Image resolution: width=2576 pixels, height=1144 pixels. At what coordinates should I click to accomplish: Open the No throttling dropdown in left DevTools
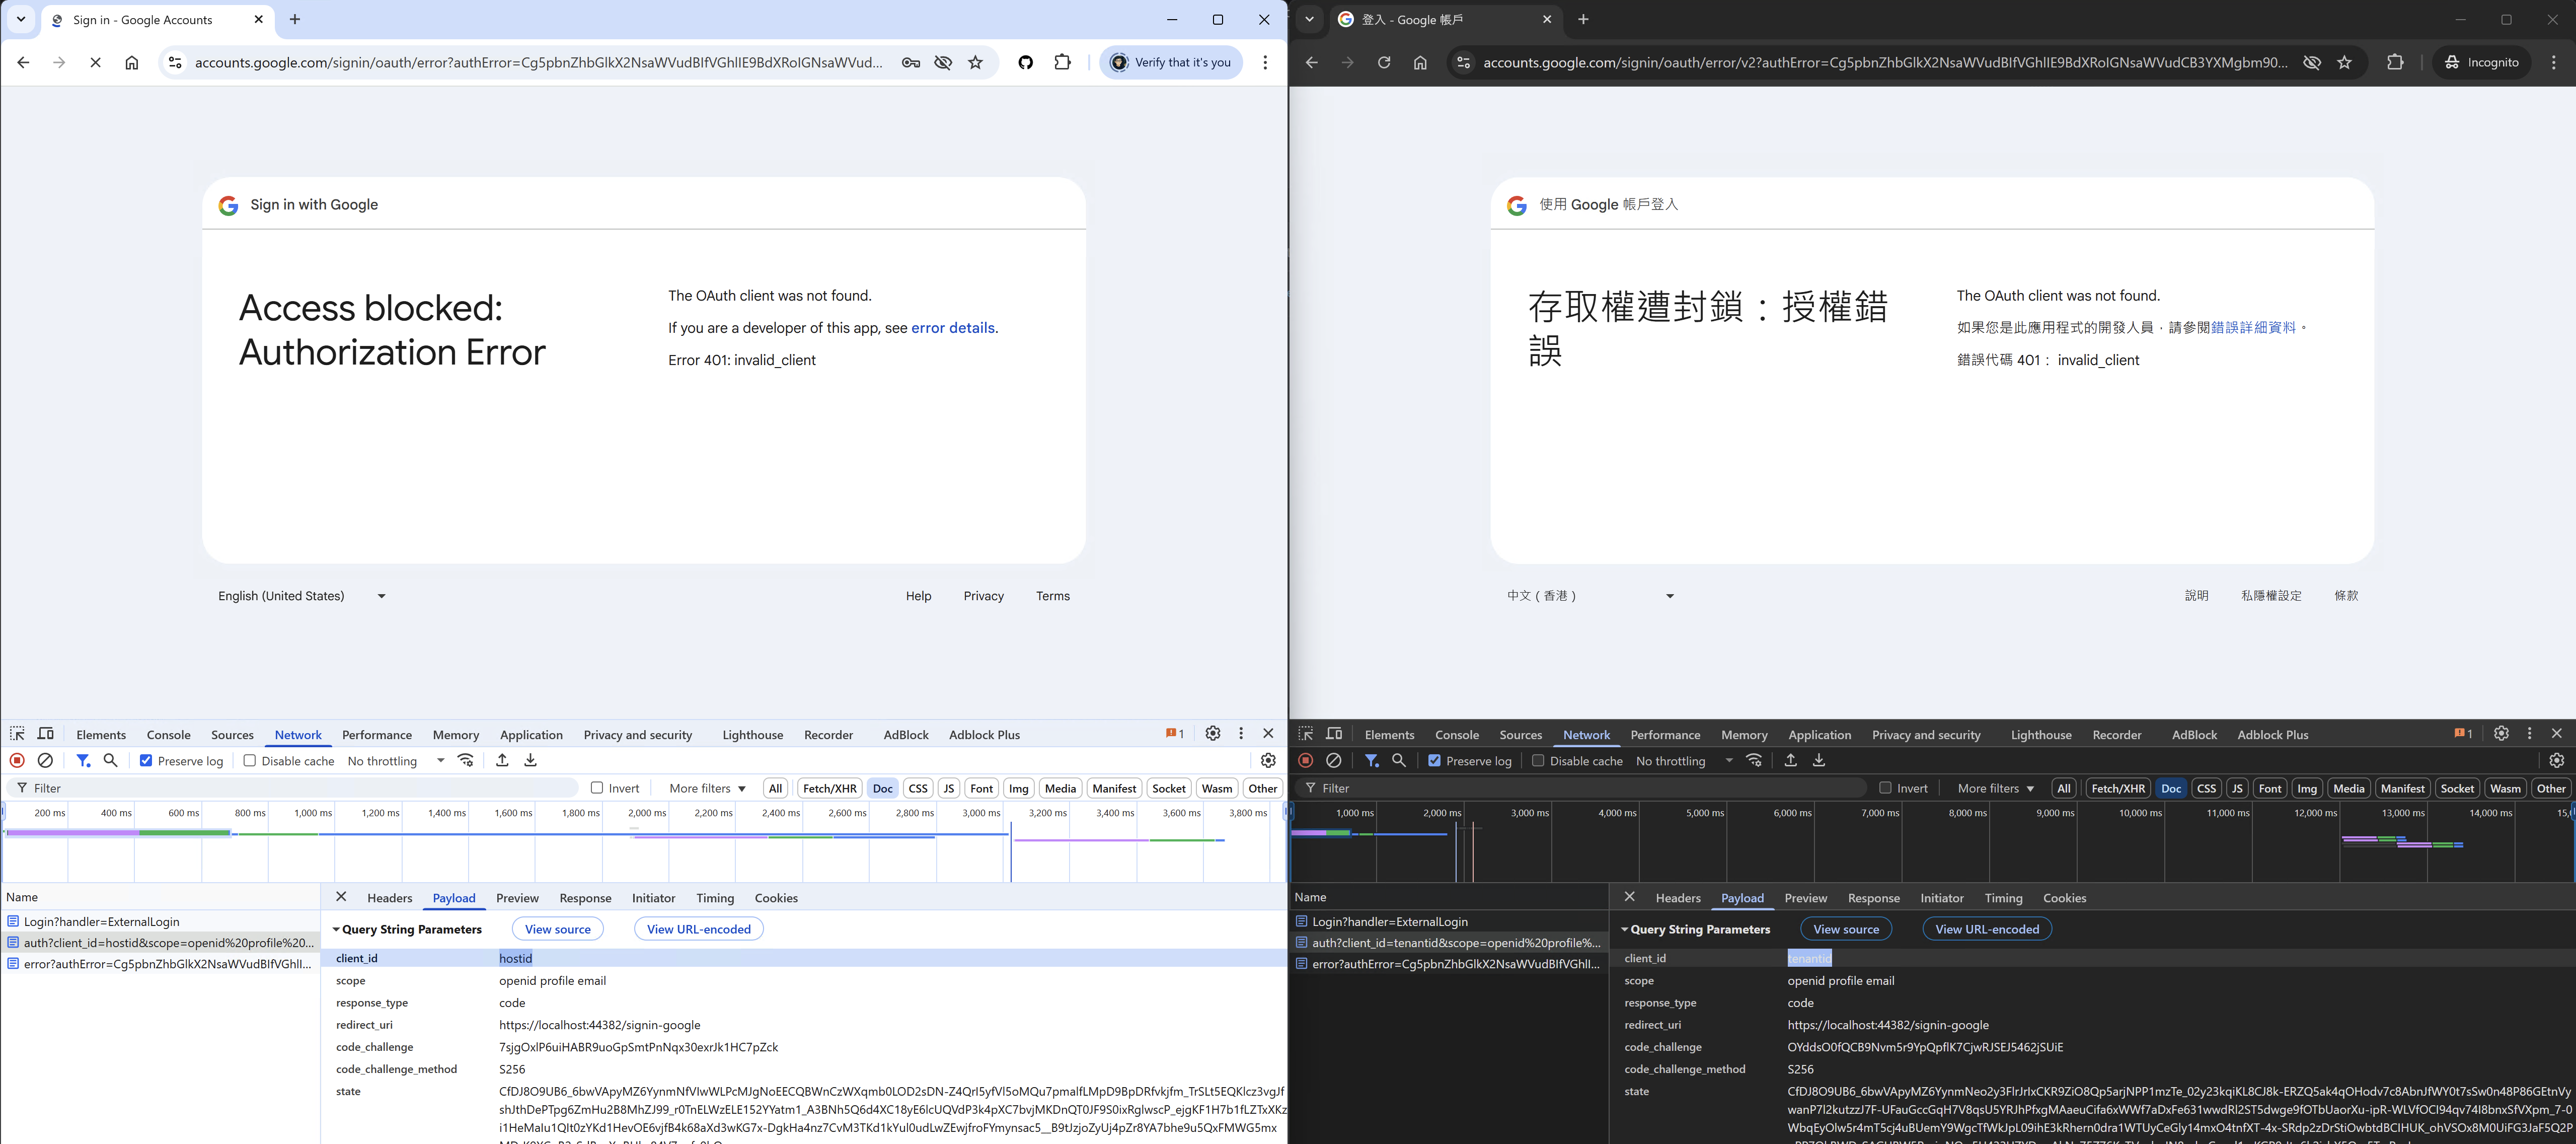(395, 761)
